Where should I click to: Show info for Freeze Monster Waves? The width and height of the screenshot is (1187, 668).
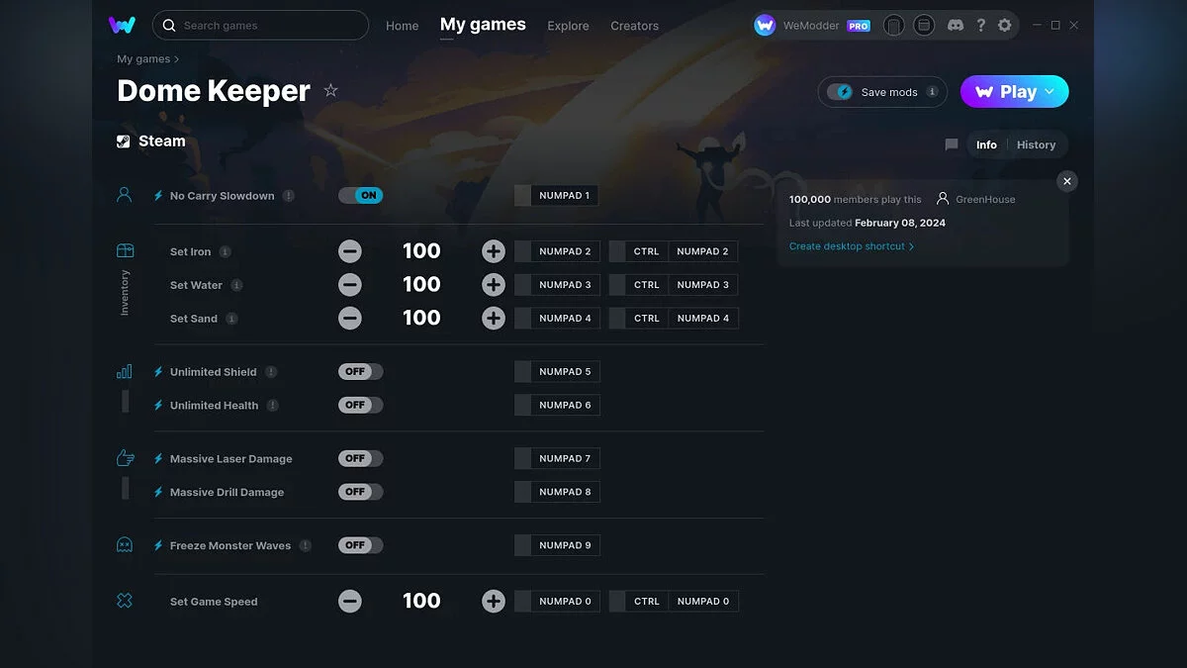point(306,545)
